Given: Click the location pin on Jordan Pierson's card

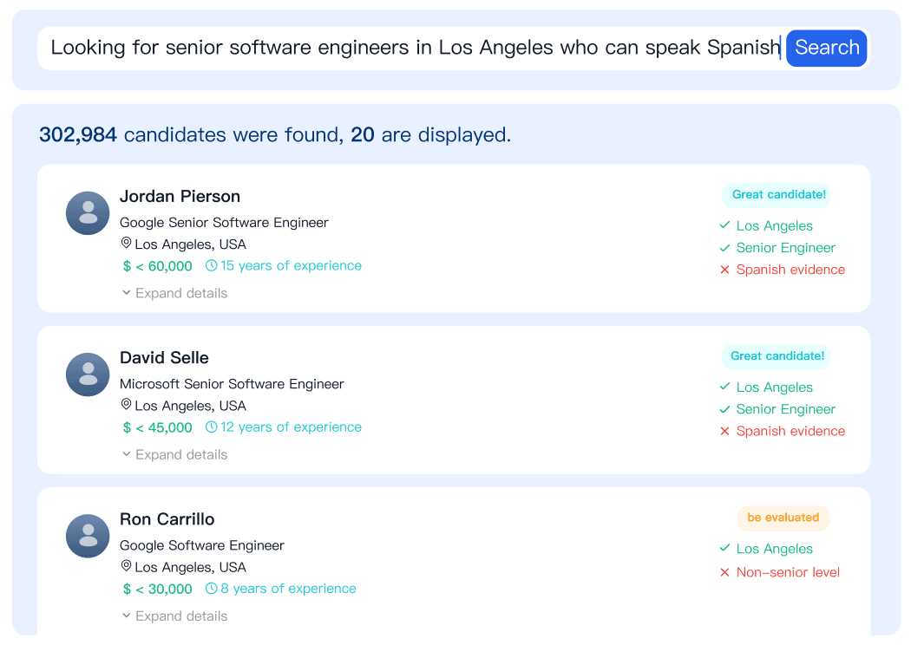Looking at the screenshot, I should pos(127,244).
